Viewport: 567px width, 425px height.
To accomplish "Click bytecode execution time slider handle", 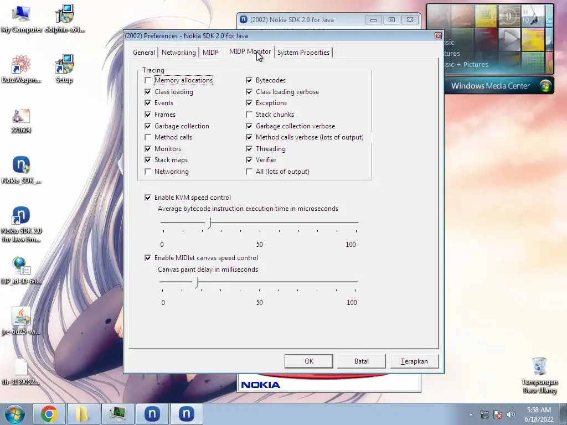I will click(209, 224).
